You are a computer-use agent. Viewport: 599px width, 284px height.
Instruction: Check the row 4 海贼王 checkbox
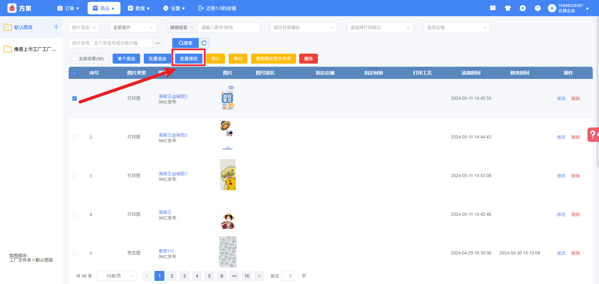pos(75,214)
